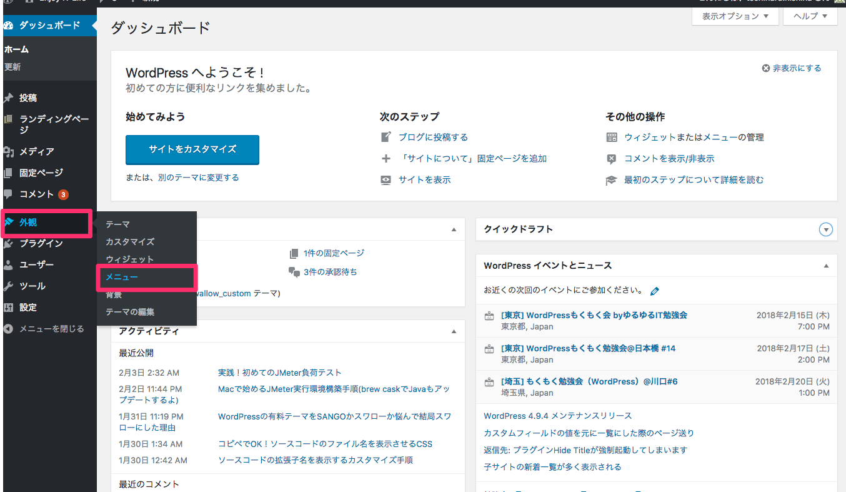Click the user icon beside ユーザー

[x=8, y=265]
